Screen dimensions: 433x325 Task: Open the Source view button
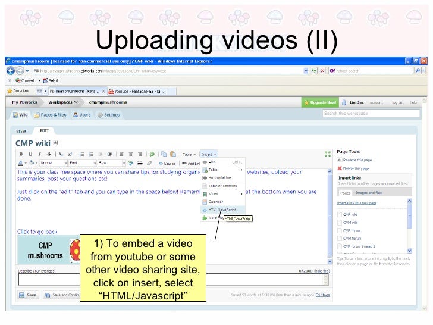click(x=167, y=163)
